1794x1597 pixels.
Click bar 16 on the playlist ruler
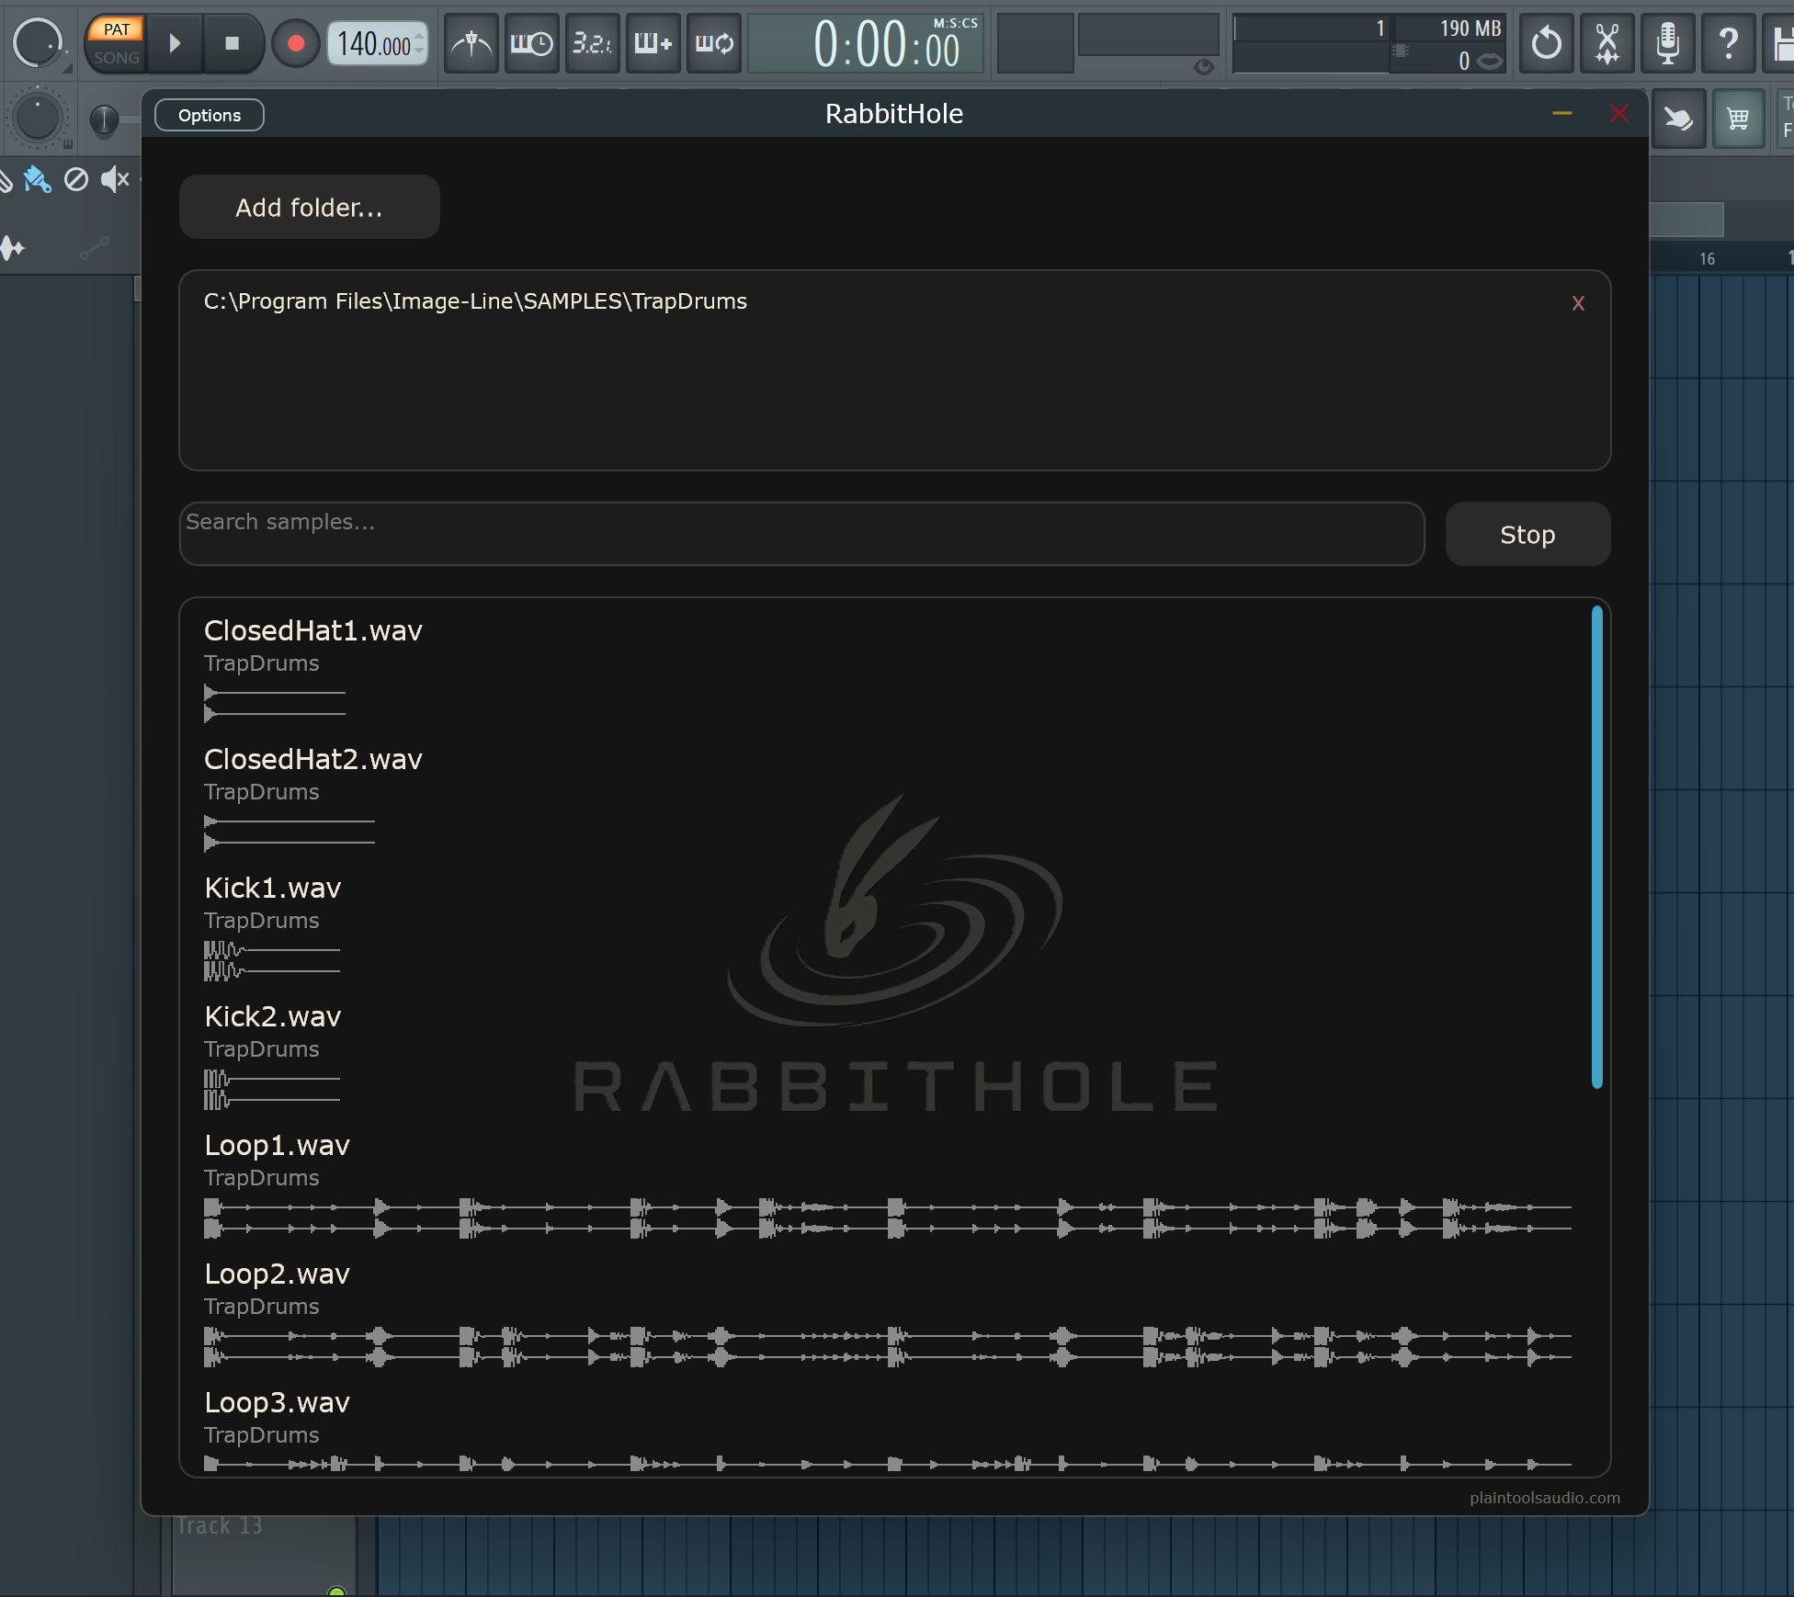[1707, 259]
